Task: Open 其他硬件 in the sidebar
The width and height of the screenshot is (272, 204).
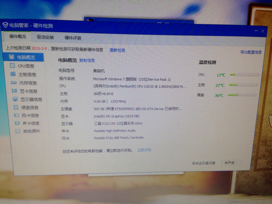Action: (32, 131)
